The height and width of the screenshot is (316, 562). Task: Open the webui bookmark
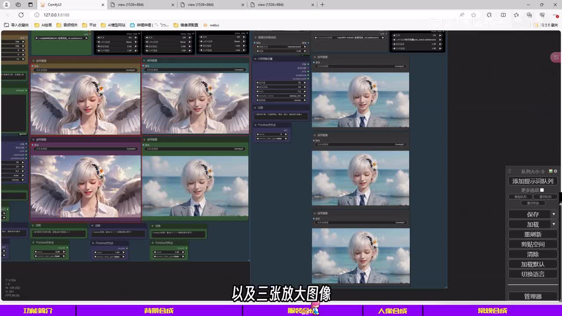click(211, 25)
